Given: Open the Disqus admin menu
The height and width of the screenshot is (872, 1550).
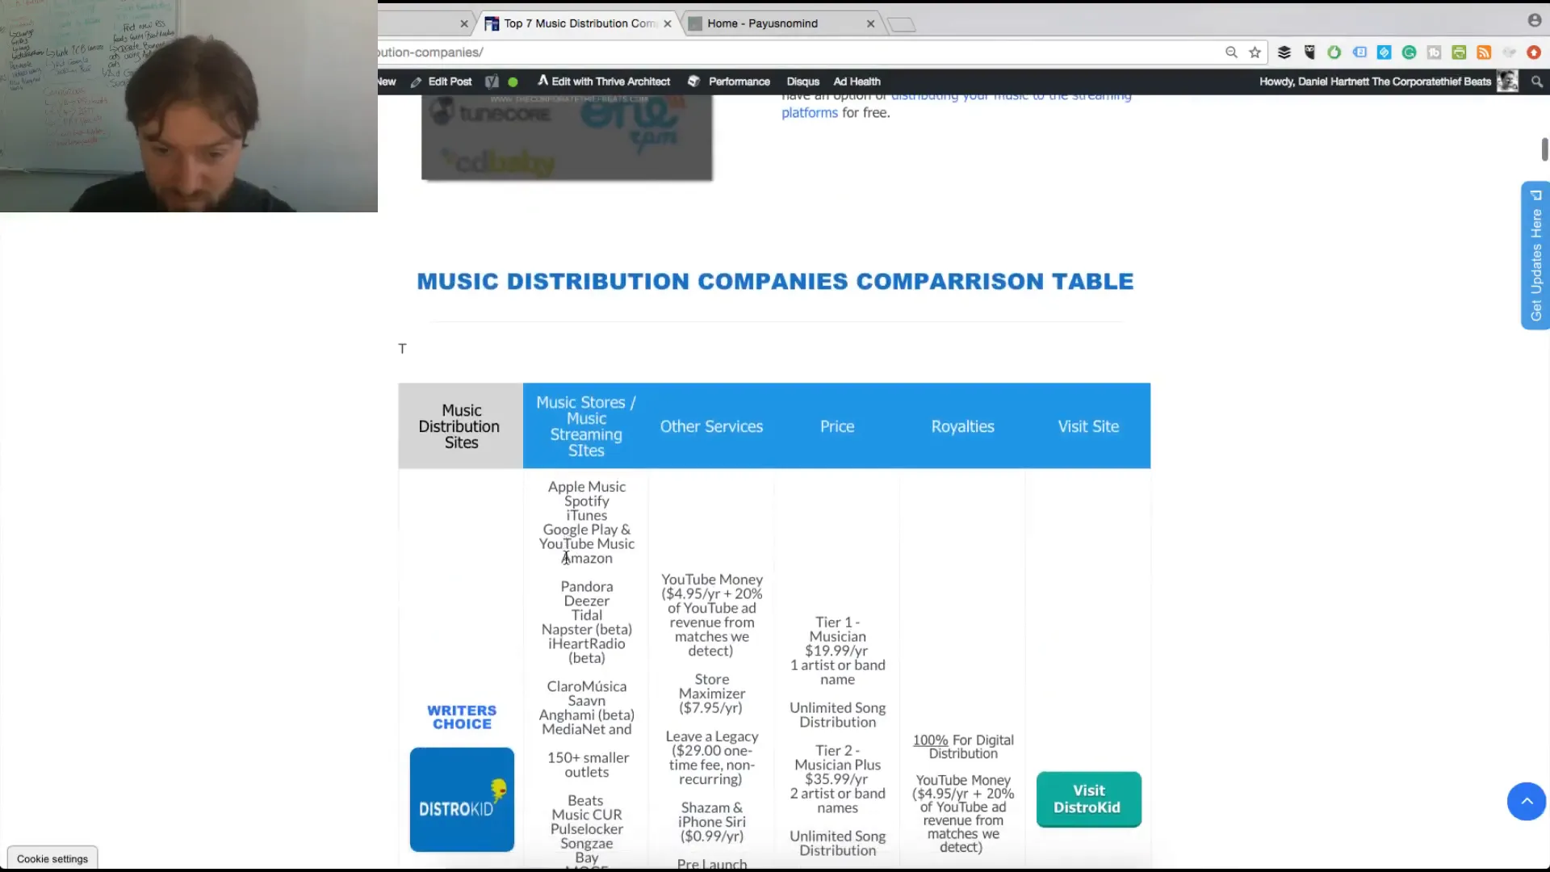Looking at the screenshot, I should click(802, 82).
